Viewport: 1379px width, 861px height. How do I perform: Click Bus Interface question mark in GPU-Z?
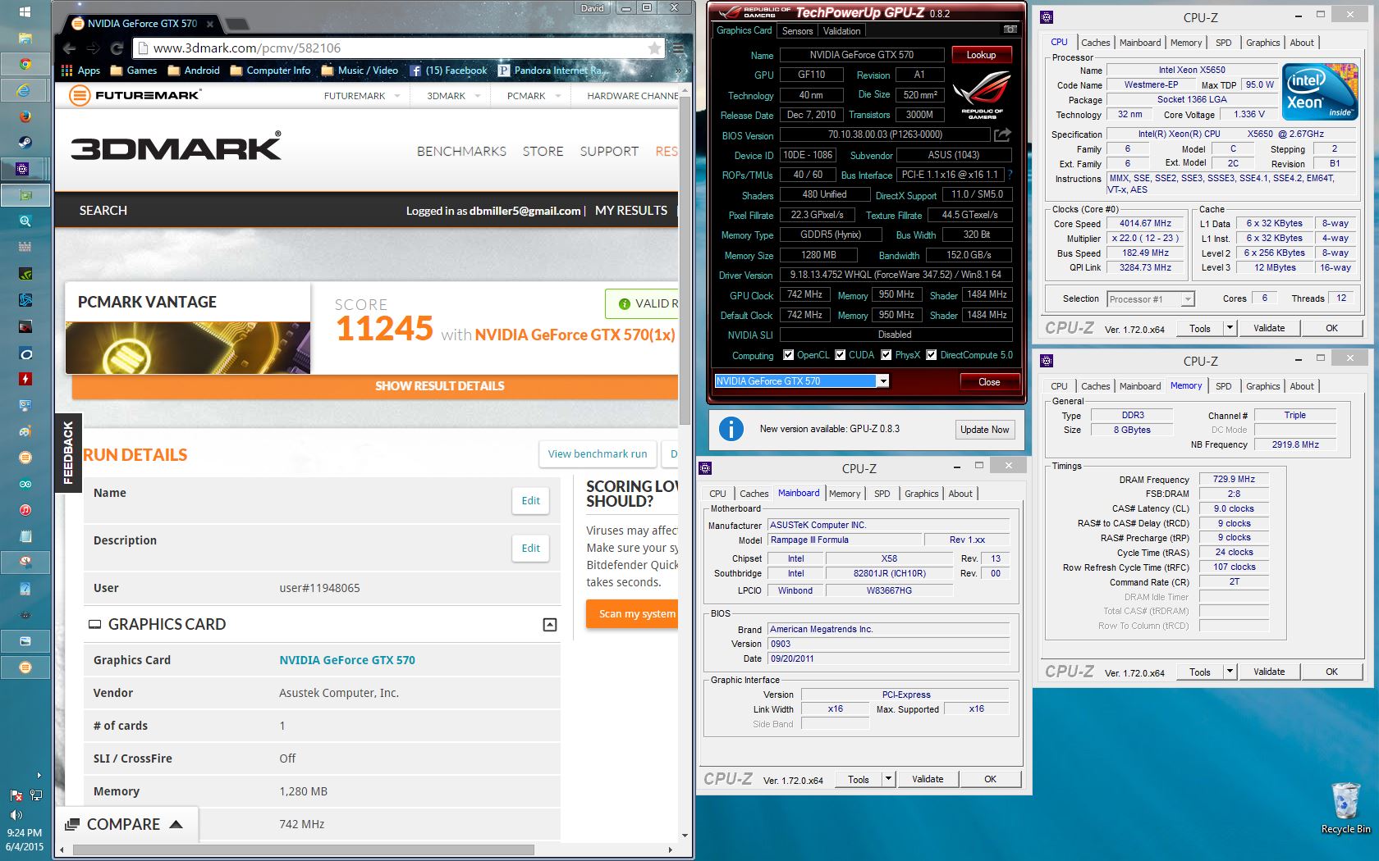click(1010, 175)
